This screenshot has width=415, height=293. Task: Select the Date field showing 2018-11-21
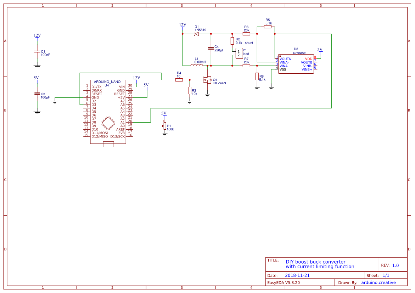tap(298, 275)
